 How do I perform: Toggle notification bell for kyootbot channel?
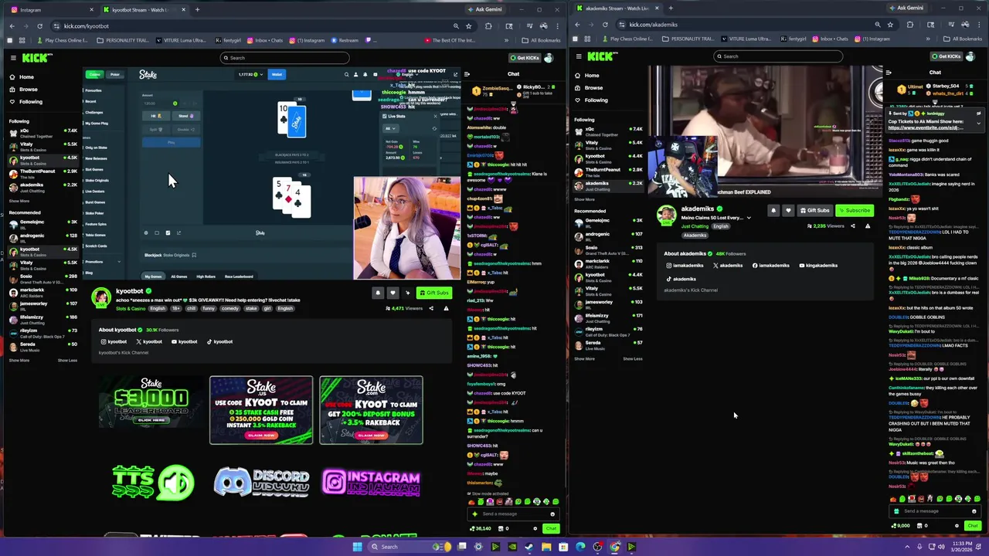(378, 293)
